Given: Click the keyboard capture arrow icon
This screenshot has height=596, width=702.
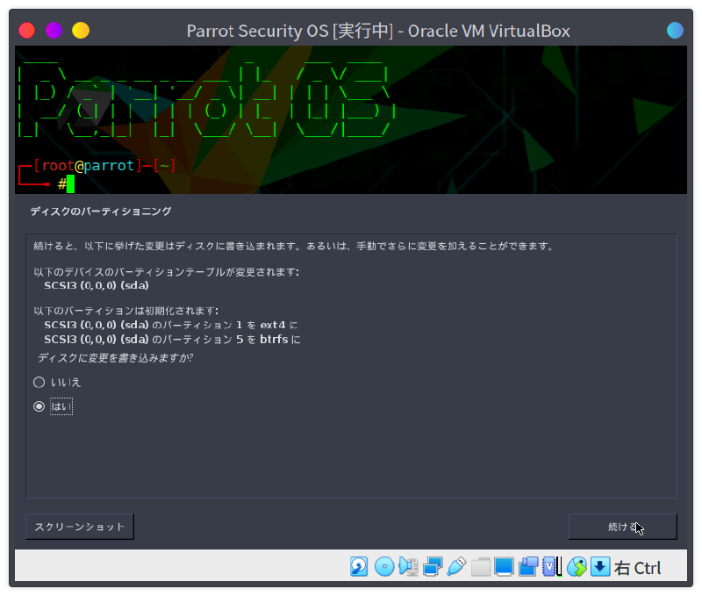Looking at the screenshot, I should [x=600, y=566].
